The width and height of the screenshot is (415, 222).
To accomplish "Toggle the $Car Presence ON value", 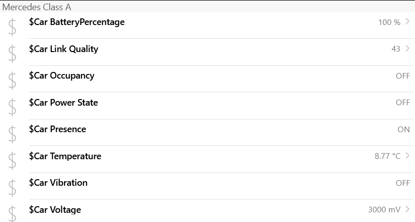I will tap(403, 130).
